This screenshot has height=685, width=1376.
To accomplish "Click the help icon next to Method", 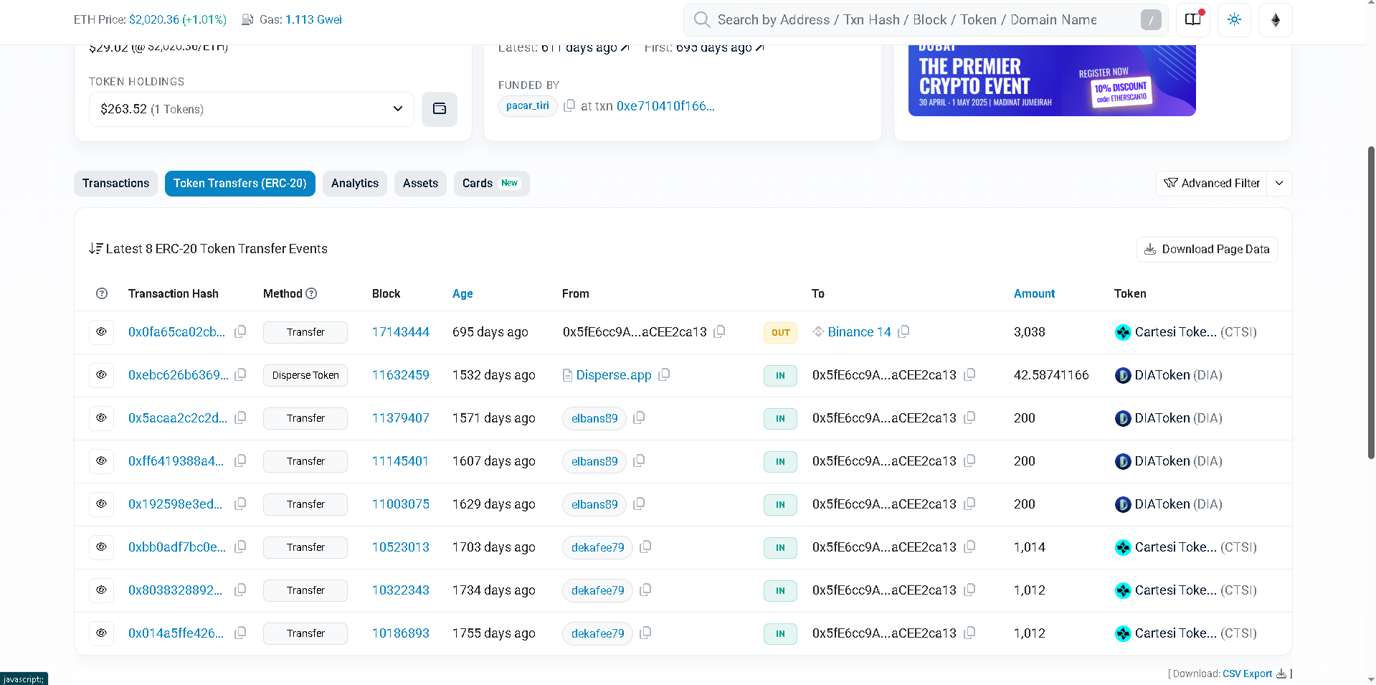I will (311, 293).
